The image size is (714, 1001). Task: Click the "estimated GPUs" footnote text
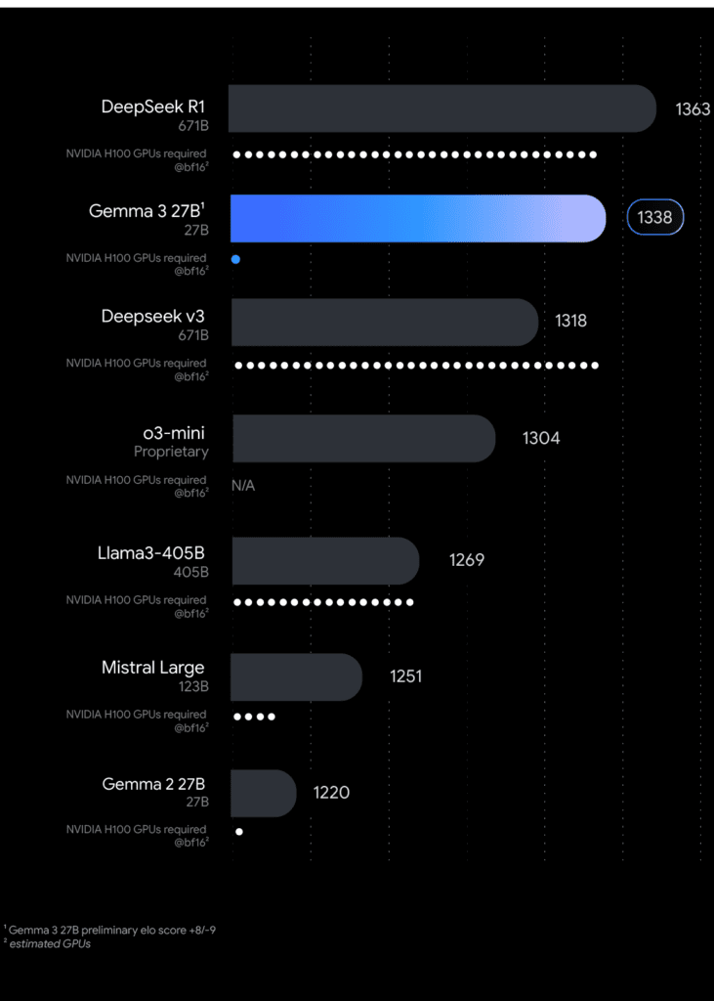pyautogui.click(x=50, y=943)
